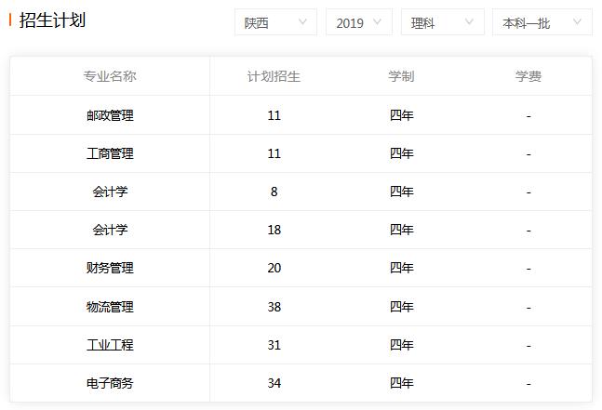This screenshot has width=602, height=410.
Task: Click the 学费 column header
Action: (x=528, y=76)
